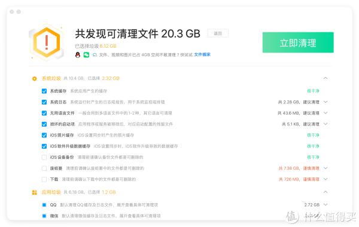Click the 共 2.28 GB, 建议清理 text
The image size is (359, 227).
coord(299,102)
